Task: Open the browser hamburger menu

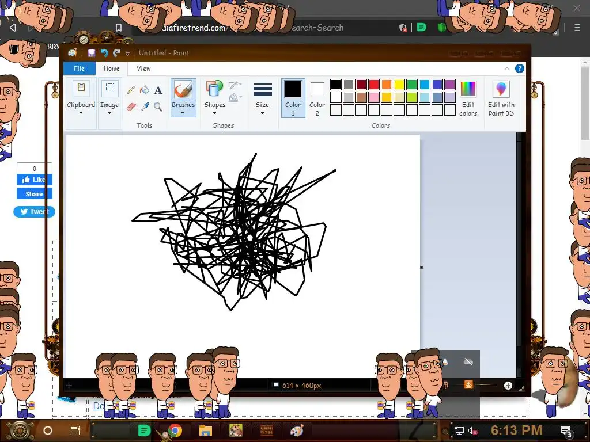Action: point(577,28)
